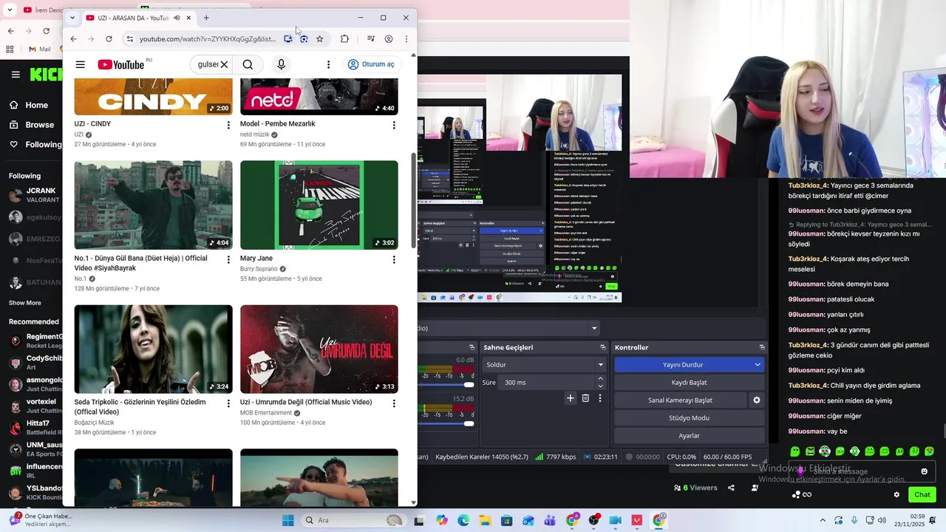The height and width of the screenshot is (532, 946).
Task: Open Ayarlar button in OBS
Action: [689, 436]
